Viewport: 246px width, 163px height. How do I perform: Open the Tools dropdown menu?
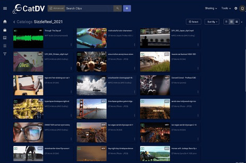coord(226,8)
